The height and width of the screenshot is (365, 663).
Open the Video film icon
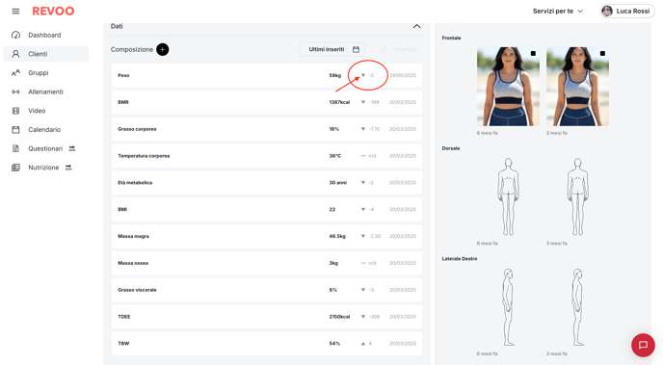(15, 111)
